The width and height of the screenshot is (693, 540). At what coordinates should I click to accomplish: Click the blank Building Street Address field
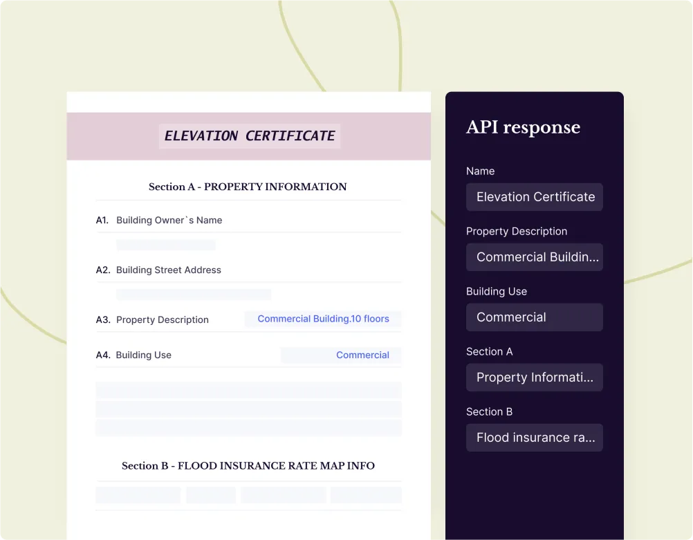click(x=194, y=295)
